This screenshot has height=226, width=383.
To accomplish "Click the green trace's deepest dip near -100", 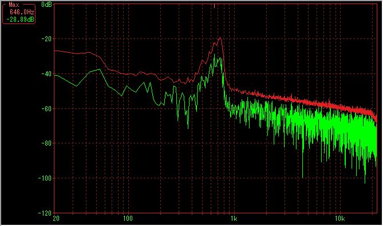I will coord(365,182).
